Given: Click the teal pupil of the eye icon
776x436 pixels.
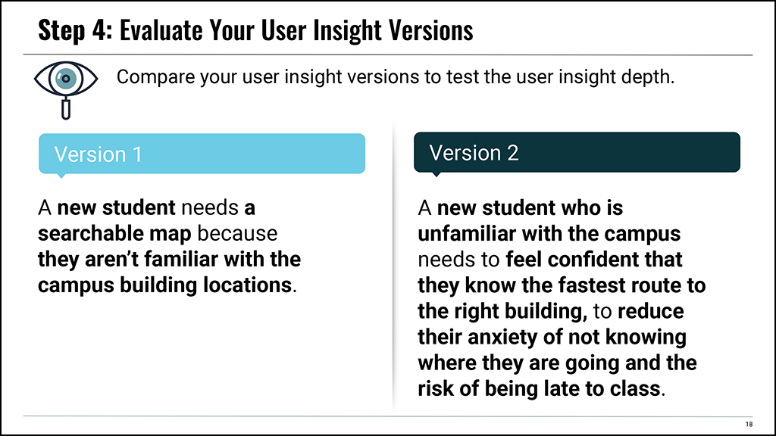Looking at the screenshot, I should (66, 78).
